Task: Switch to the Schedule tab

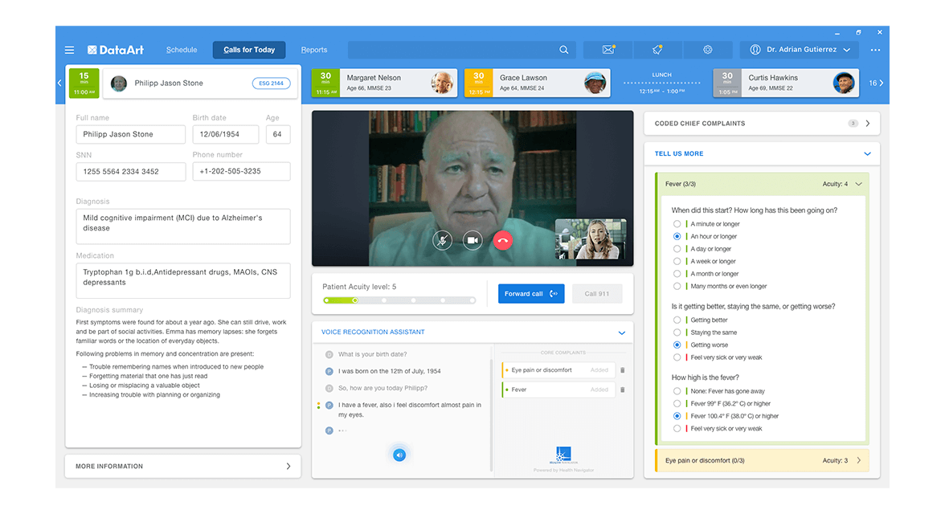Action: pyautogui.click(x=181, y=49)
